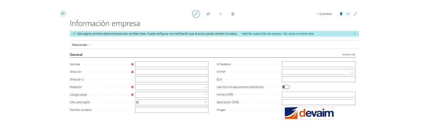The width and height of the screenshot is (425, 129).
Task: Click the Nombre input field
Action: [x=172, y=64]
